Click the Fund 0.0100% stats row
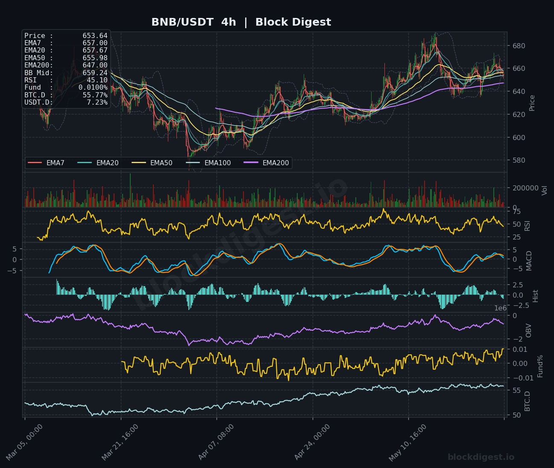 point(66,88)
